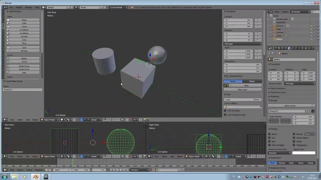Viewport: 321px width, 180px height.
Task: Enable the Wire display checkbox
Action: click(x=269, y=141)
